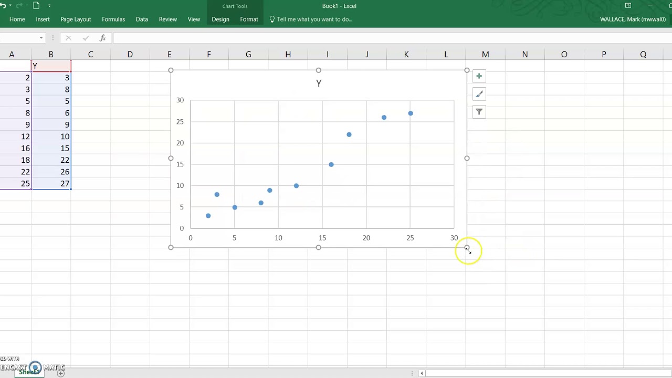The height and width of the screenshot is (378, 672).
Task: Add a new sheet with plus button
Action: point(61,373)
